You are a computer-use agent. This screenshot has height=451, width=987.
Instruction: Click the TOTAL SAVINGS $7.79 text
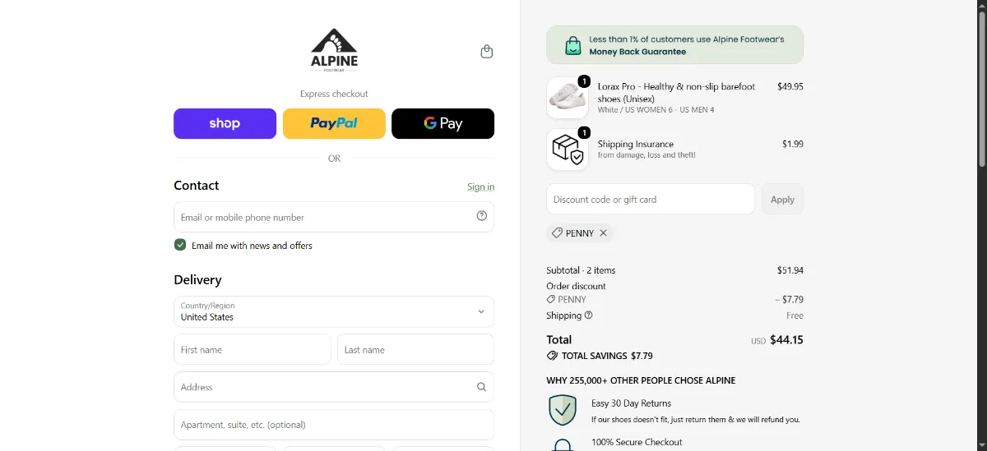(607, 356)
